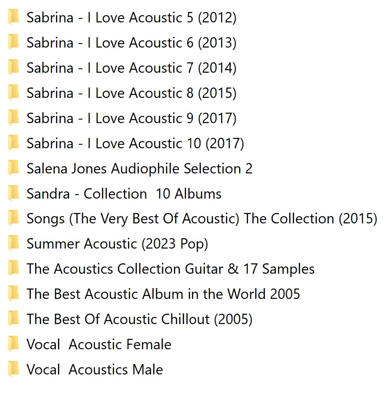Image resolution: width=384 pixels, height=410 pixels.
Task: Select The Acoustics Collection Guitar & 17 Samples
Action: tap(170, 269)
